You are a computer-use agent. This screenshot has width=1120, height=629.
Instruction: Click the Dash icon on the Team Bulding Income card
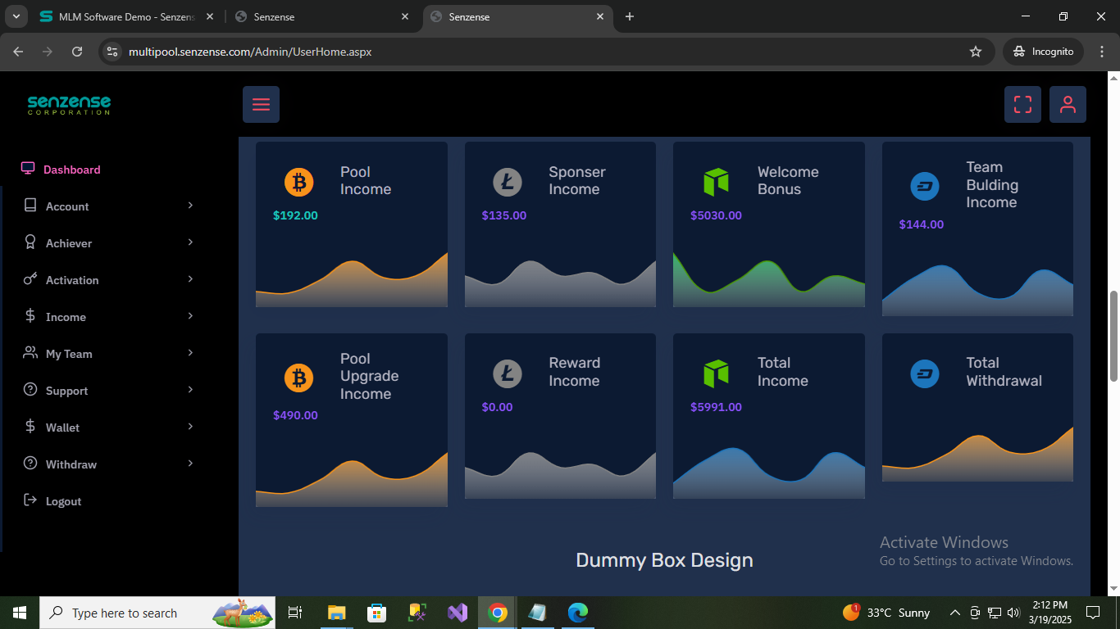tap(925, 186)
